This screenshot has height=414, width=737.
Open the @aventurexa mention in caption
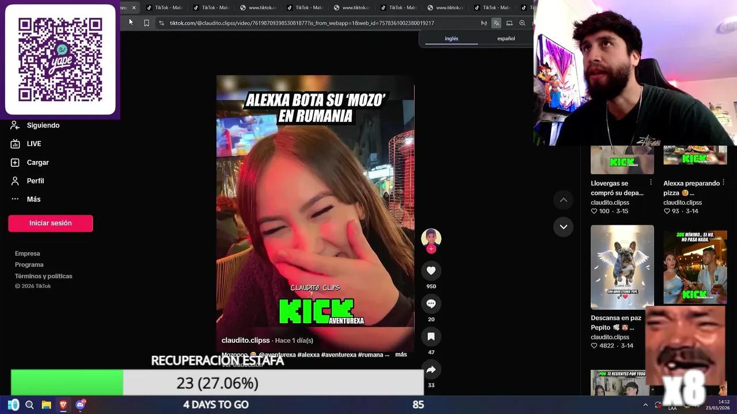pyautogui.click(x=277, y=355)
